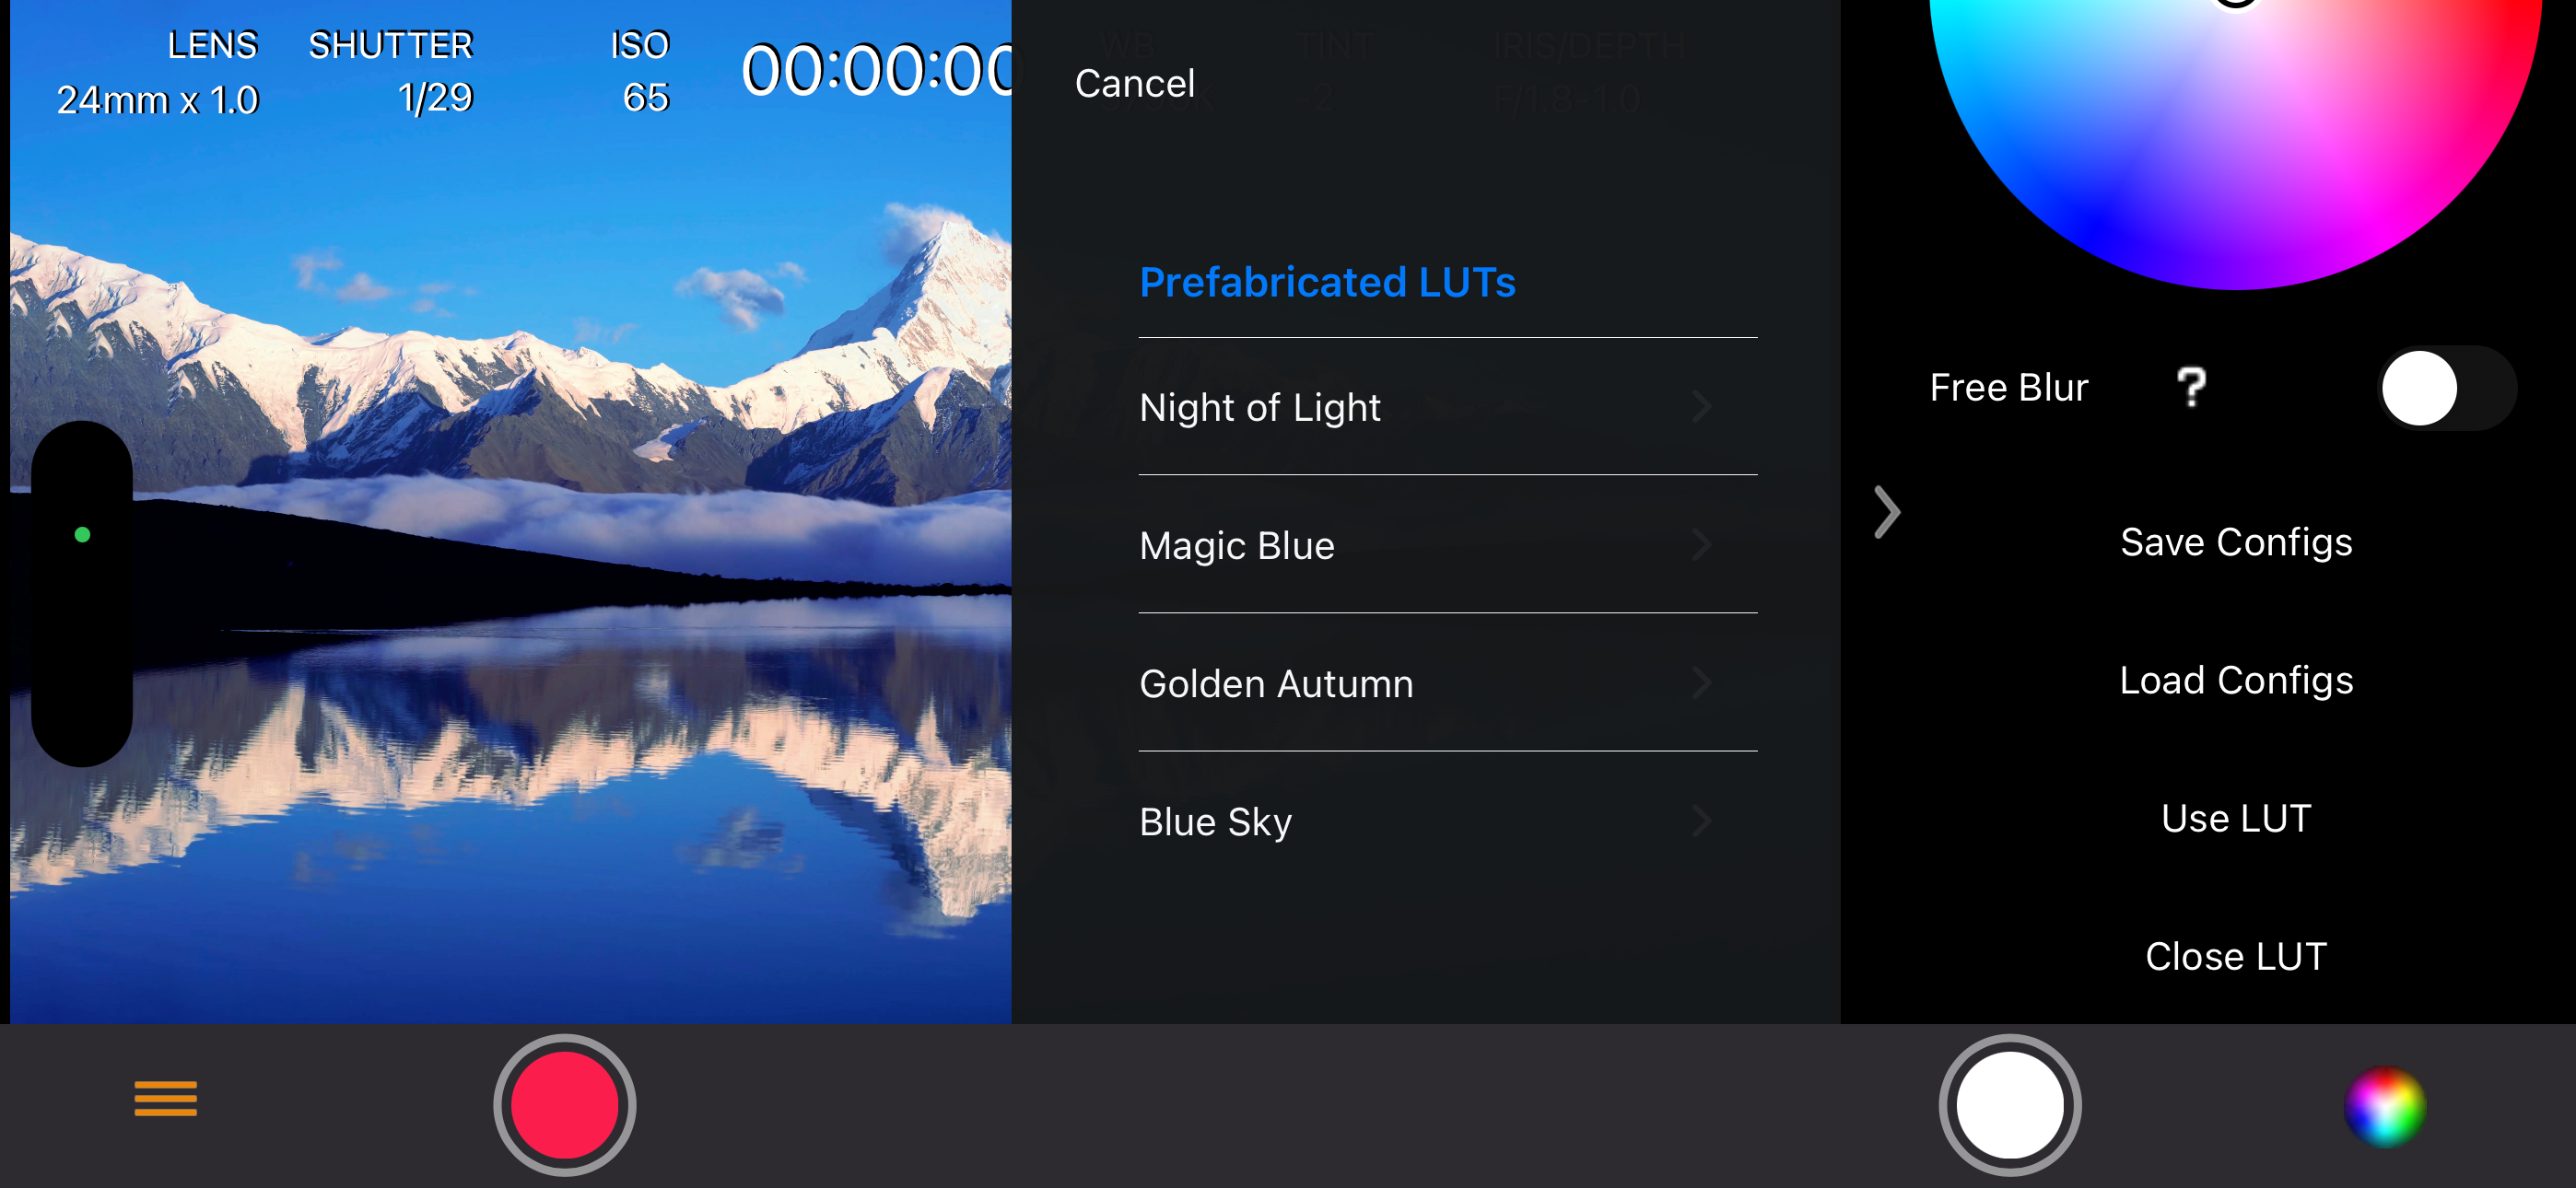Click Load Configs
The height and width of the screenshot is (1188, 2576).
[2236, 680]
